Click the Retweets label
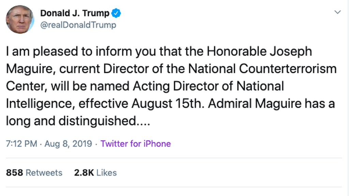The image size is (349, 196). tap(44, 173)
